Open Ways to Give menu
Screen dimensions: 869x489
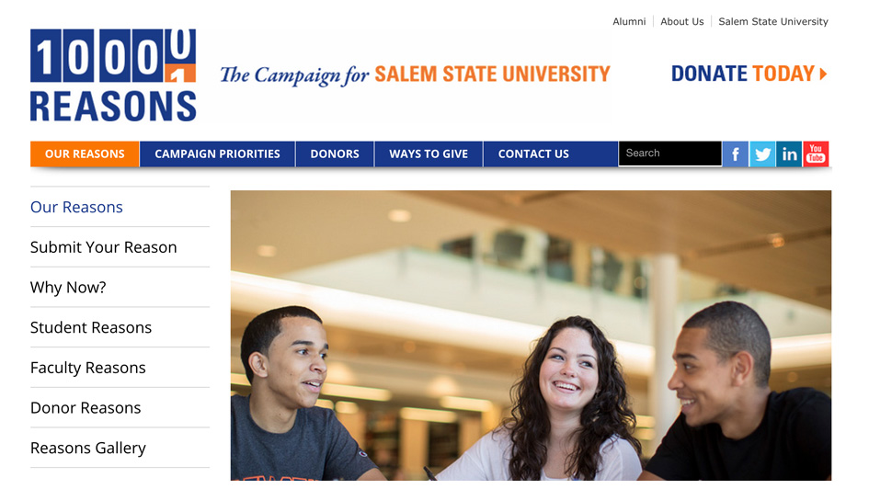click(x=429, y=154)
